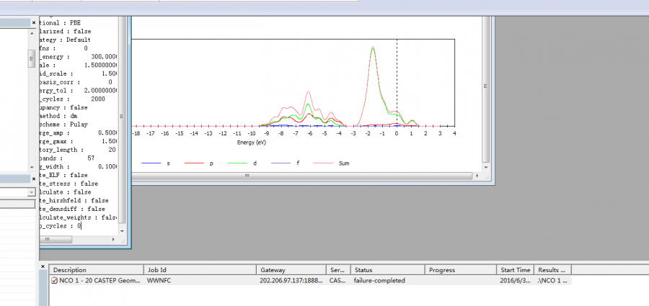Click the chart window's scroll-down arrow

[485, 167]
